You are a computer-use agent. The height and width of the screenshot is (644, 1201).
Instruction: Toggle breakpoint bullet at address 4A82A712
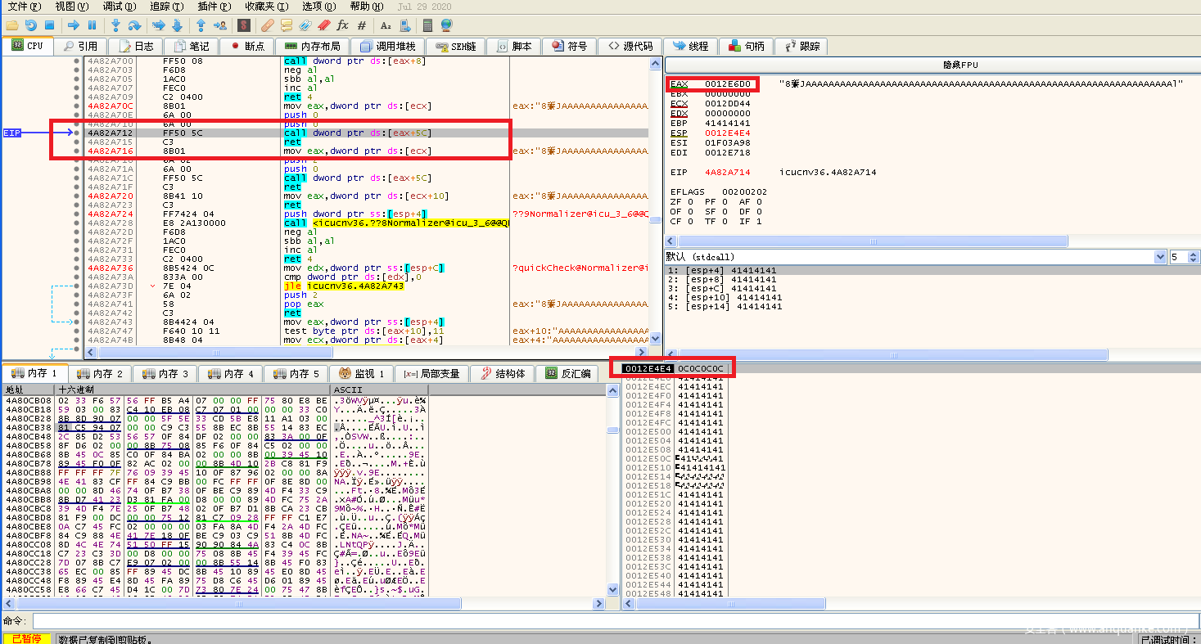(x=77, y=133)
